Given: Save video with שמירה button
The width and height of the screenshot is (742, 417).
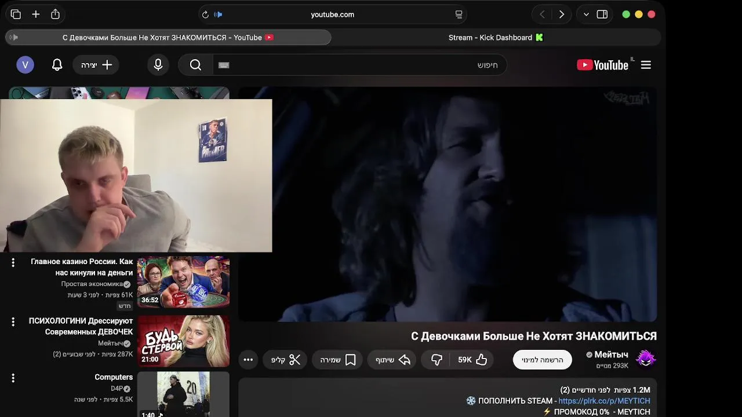Looking at the screenshot, I should [x=338, y=360].
